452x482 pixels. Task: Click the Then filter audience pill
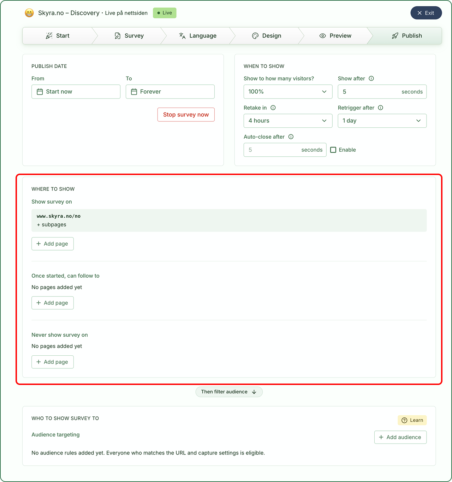pos(229,392)
